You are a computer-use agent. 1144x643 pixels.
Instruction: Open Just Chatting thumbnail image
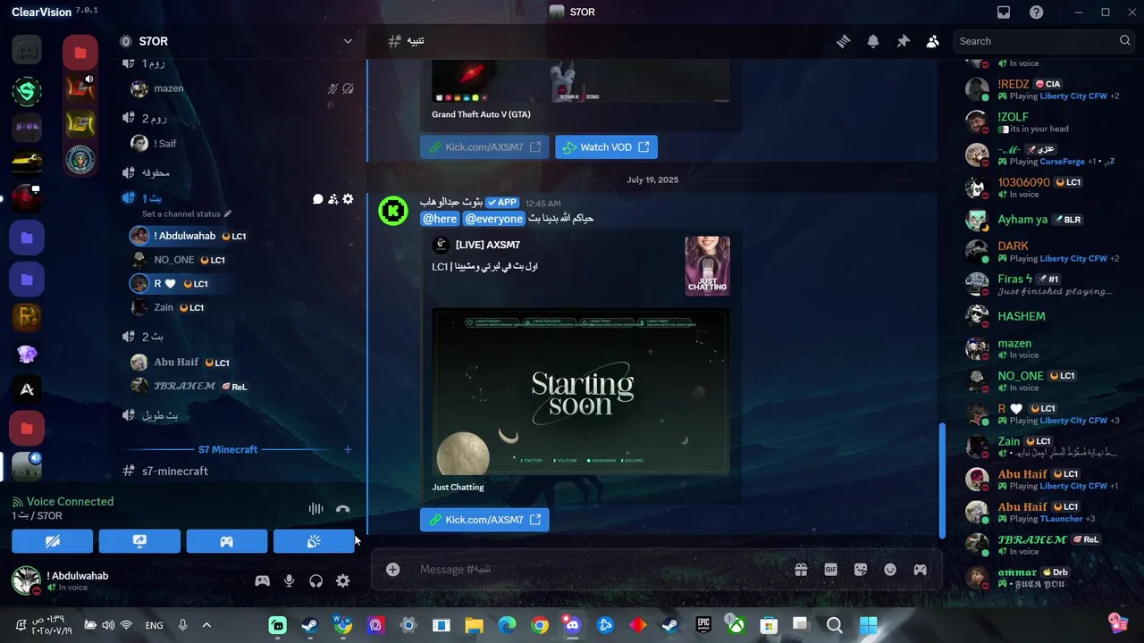(708, 265)
